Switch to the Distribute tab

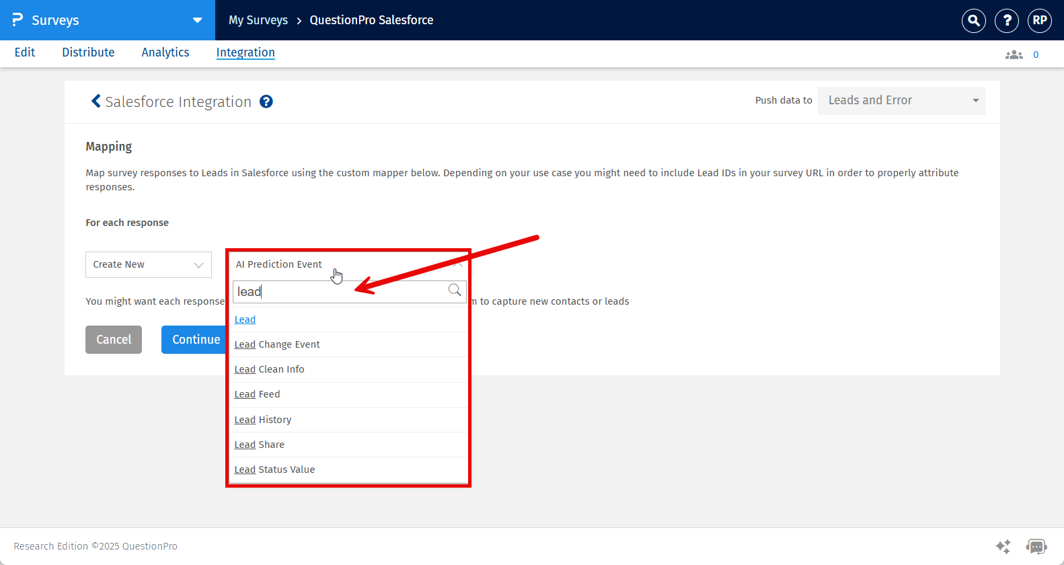coord(88,52)
